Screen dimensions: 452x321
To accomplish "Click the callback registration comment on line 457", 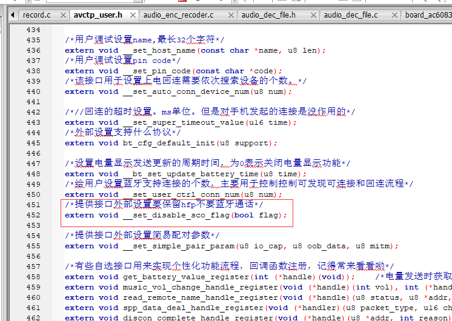I will [x=230, y=266].
